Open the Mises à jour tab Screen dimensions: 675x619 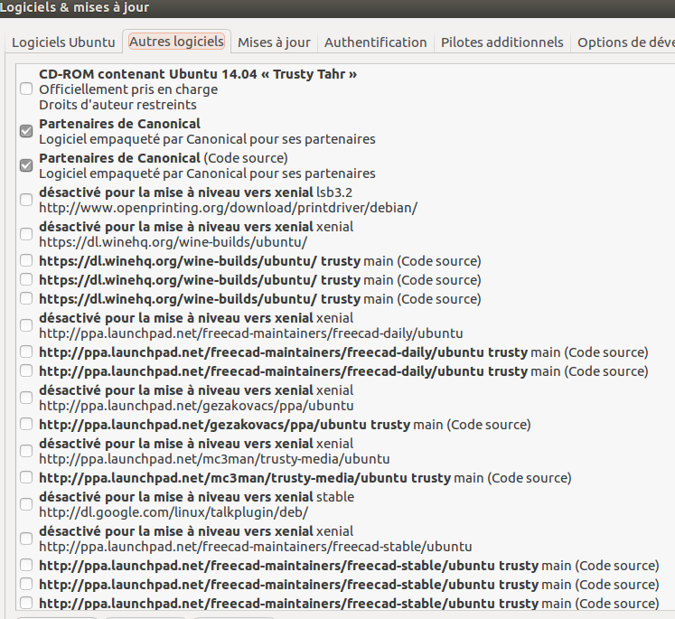coord(274,42)
